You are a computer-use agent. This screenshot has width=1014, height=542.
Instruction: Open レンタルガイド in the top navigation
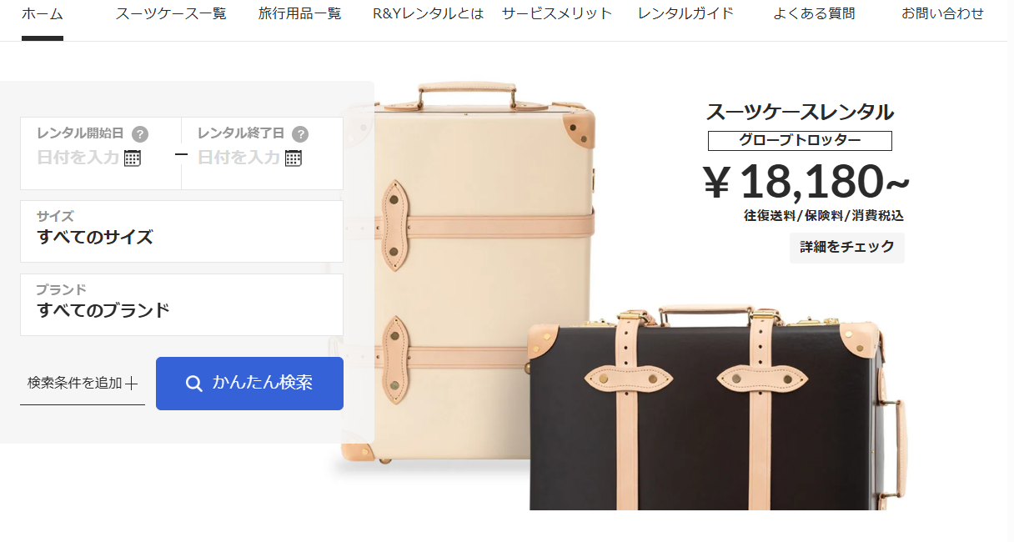[685, 14]
